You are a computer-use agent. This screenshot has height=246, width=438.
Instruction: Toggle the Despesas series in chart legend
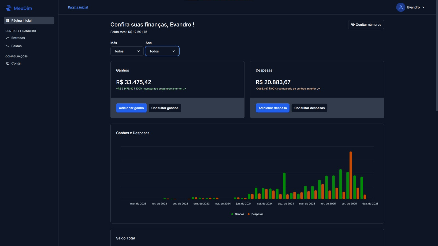point(255,214)
